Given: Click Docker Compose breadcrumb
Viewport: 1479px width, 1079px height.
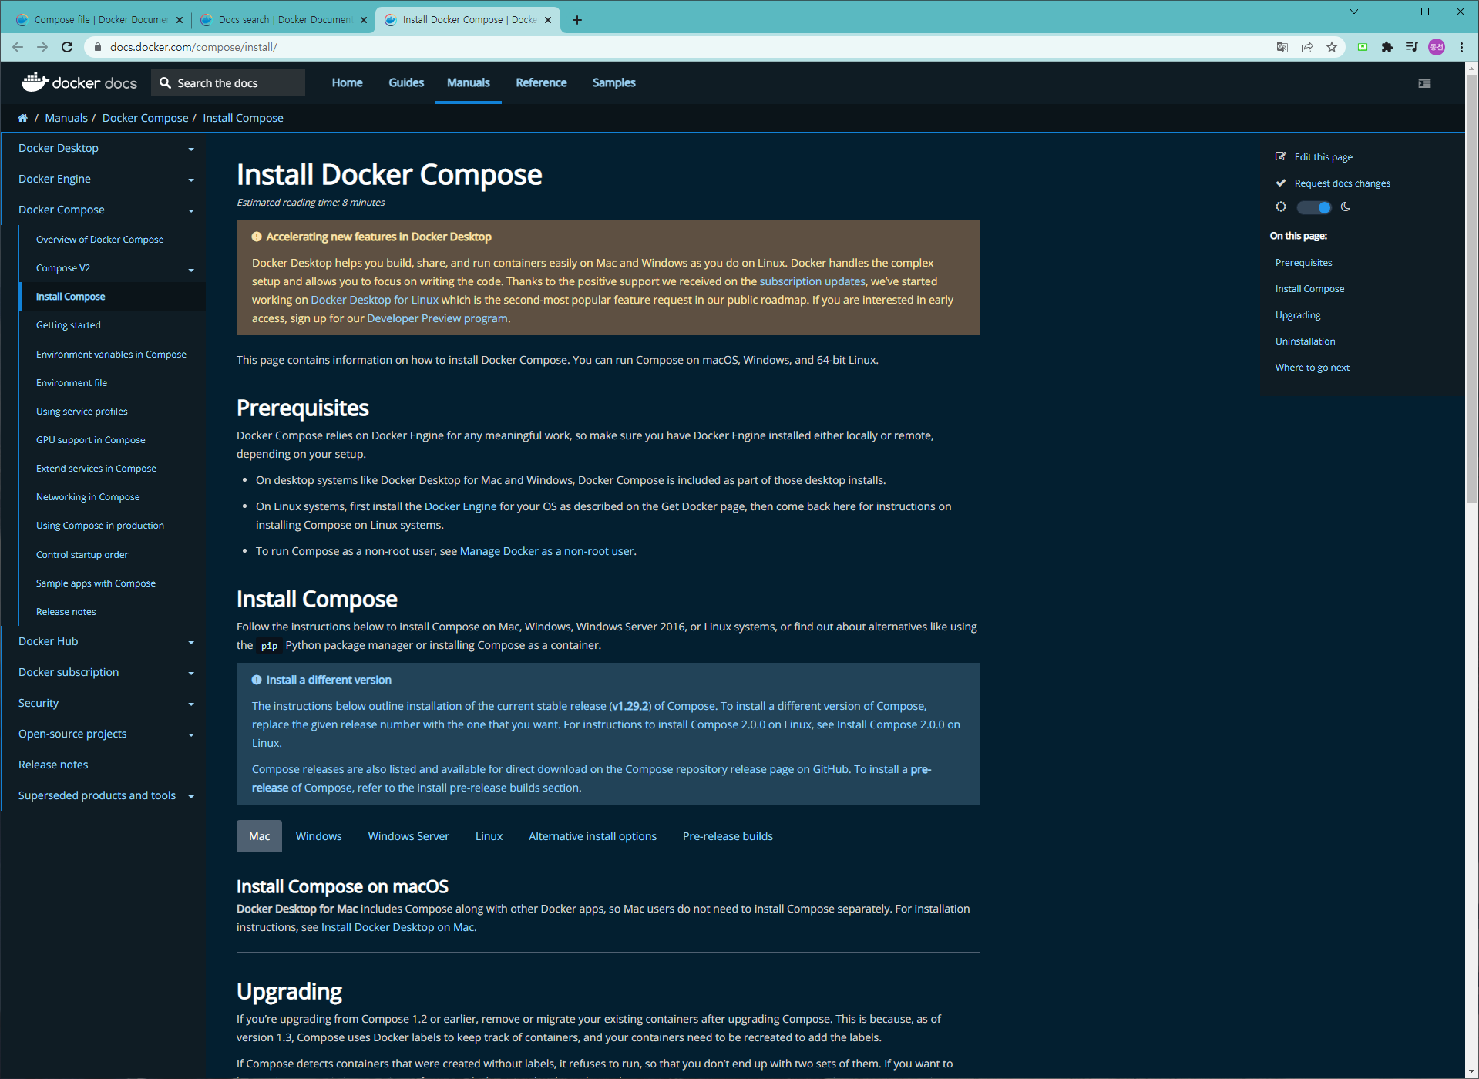Looking at the screenshot, I should tap(145, 118).
